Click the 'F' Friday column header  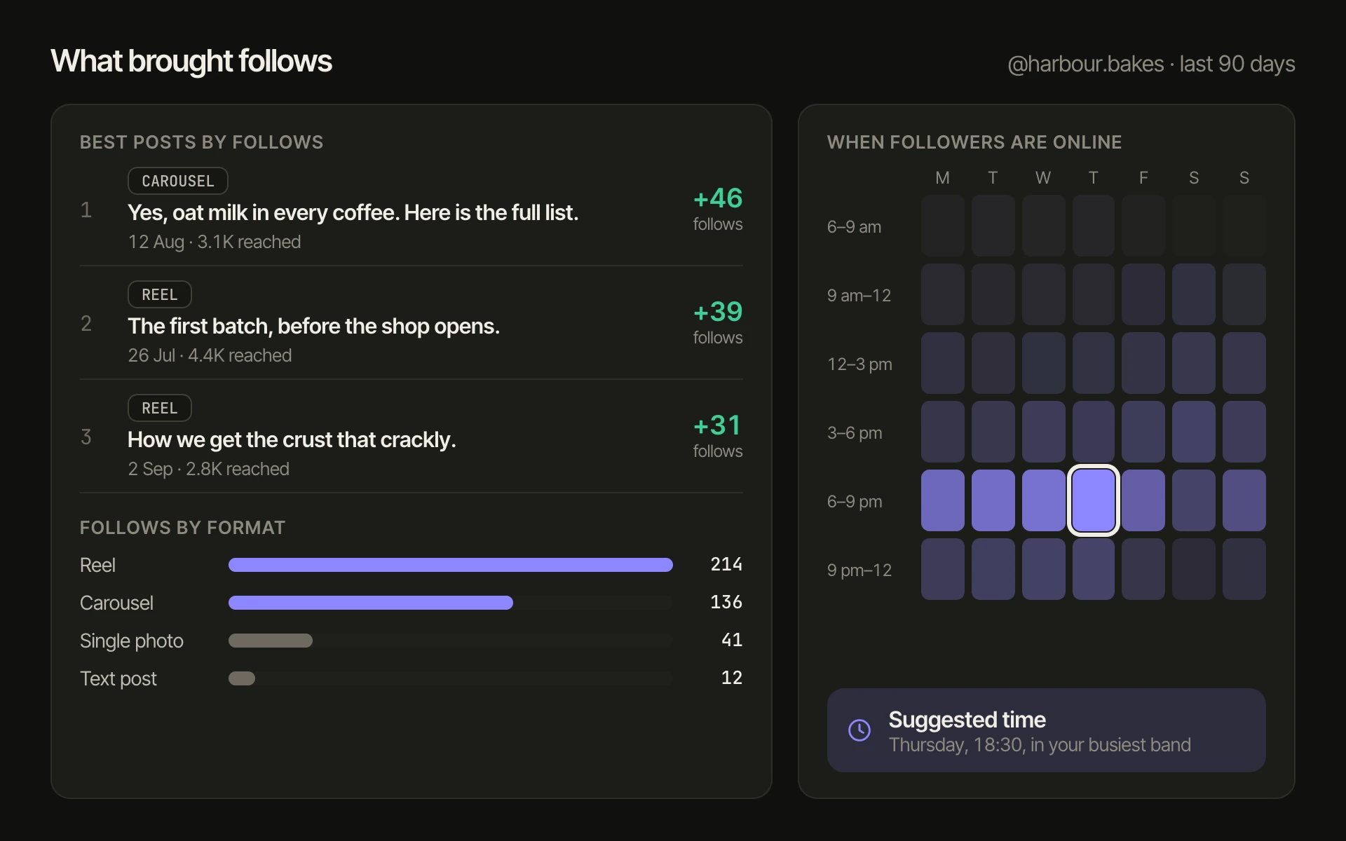coord(1143,178)
